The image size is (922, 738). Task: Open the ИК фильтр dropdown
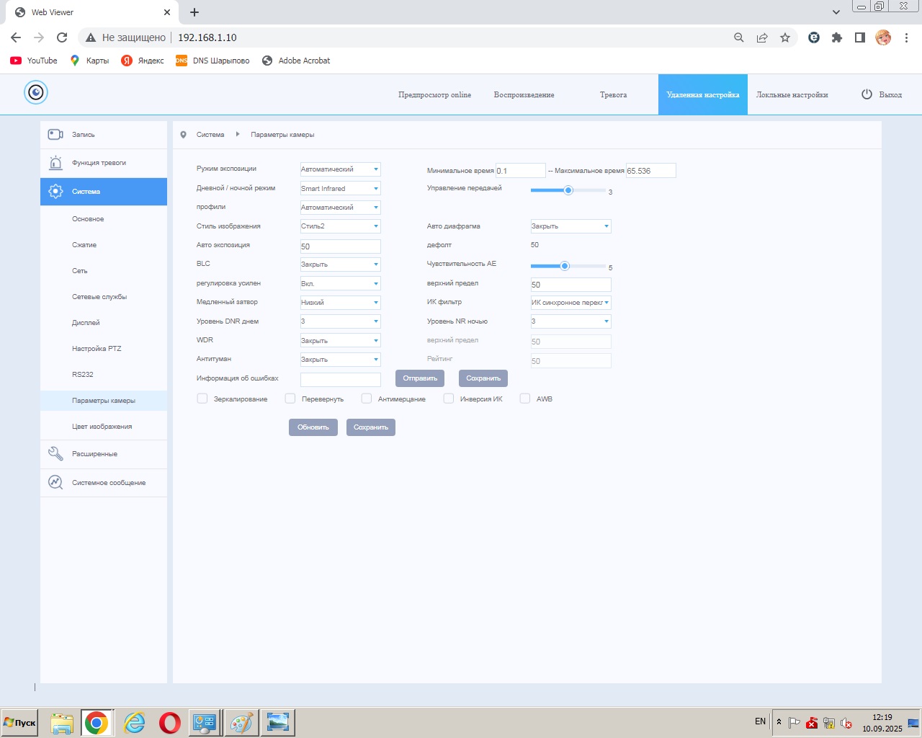(570, 303)
